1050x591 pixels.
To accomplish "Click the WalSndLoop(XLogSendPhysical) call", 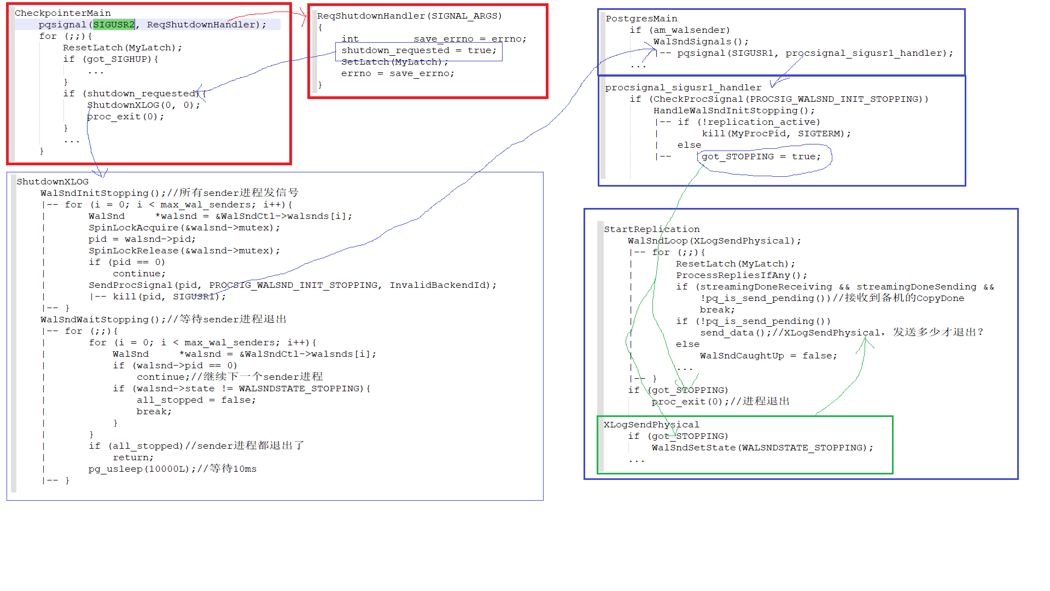I will tap(714, 241).
